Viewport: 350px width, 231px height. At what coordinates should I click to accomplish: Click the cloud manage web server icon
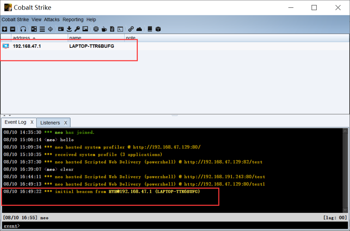[139, 29]
